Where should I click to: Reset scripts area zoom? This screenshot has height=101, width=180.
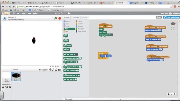172,94
